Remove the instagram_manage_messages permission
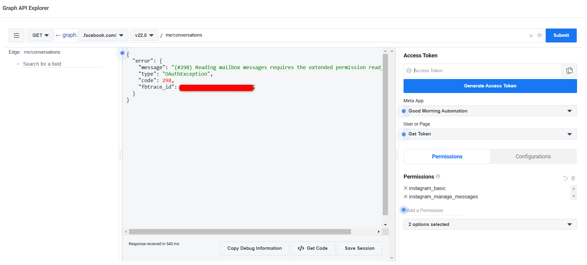 tap(405, 197)
